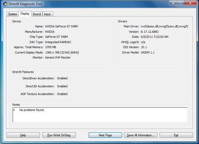Click the driver date "6/5/2011 7:22:00 AM"
199x144 pixels.
point(155,37)
